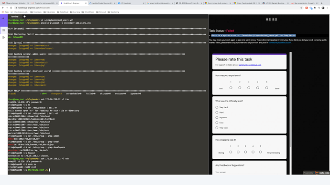Click the browser address bar
This screenshot has width=330, height=185.
[x=158, y=8]
